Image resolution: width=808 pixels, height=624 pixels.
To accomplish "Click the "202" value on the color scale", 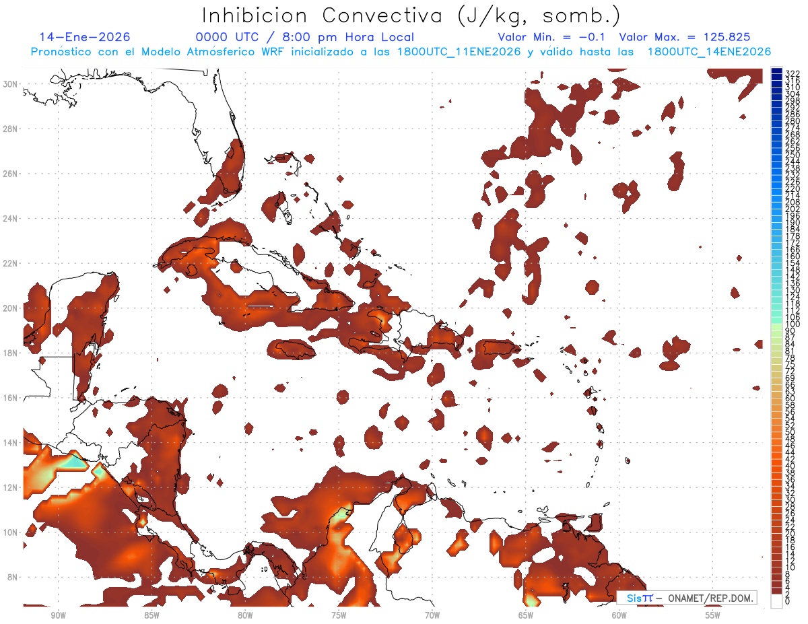I will click(792, 209).
